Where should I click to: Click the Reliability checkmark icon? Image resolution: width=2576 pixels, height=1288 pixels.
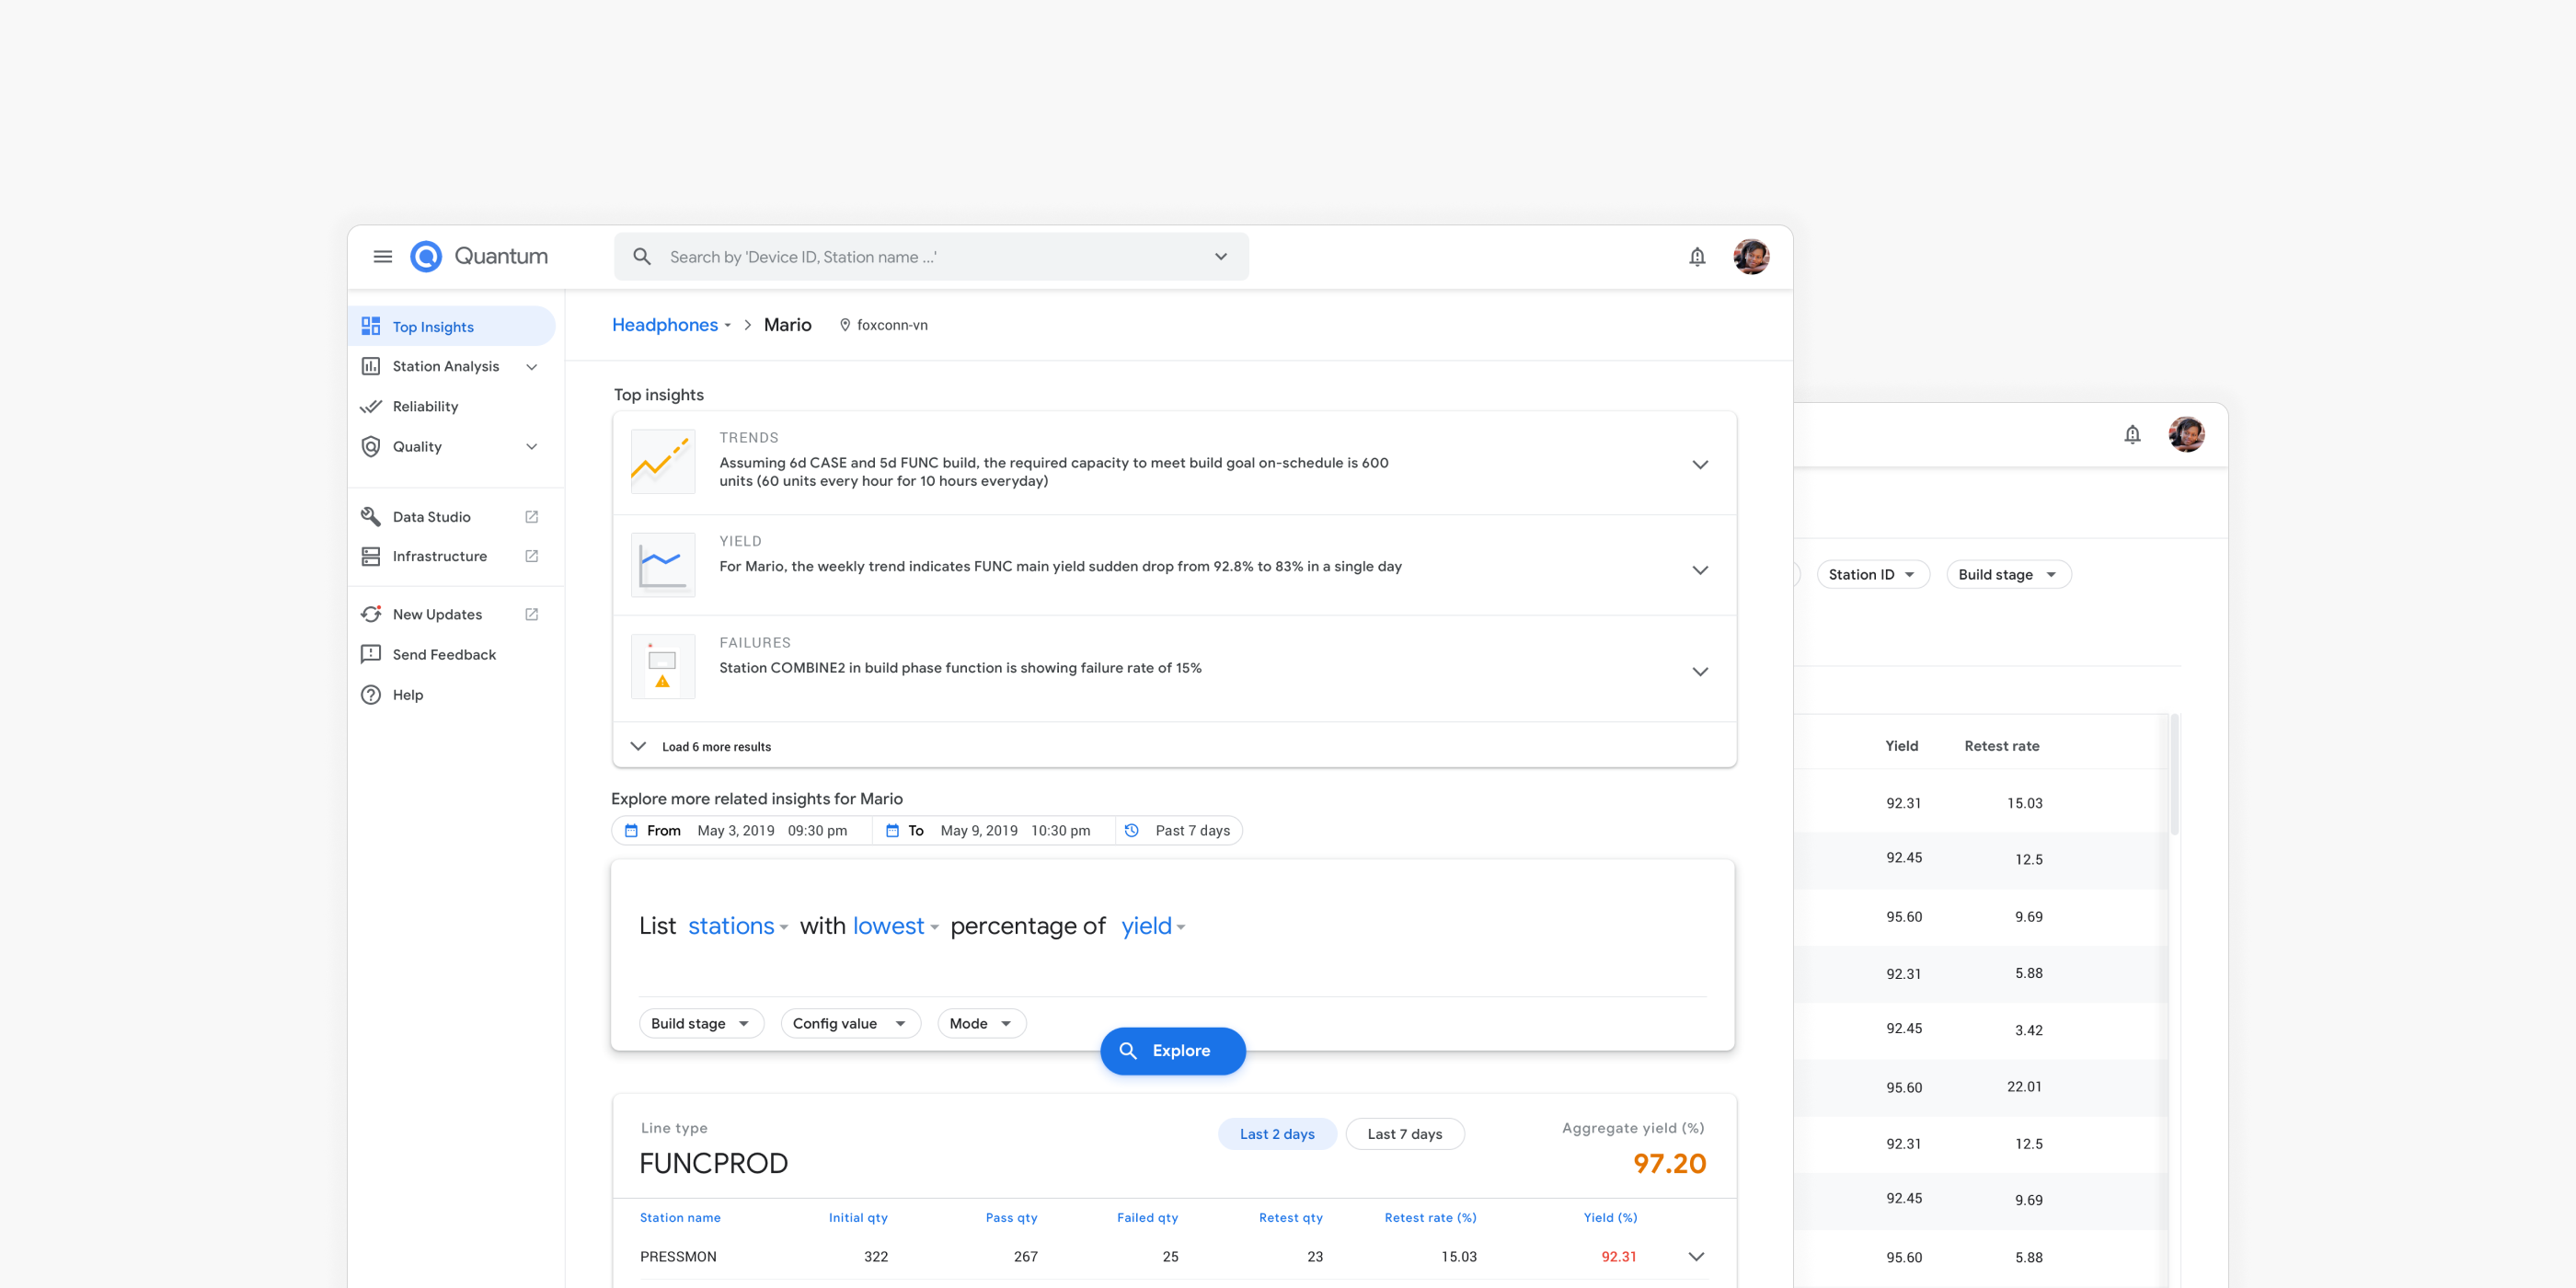pyautogui.click(x=371, y=406)
